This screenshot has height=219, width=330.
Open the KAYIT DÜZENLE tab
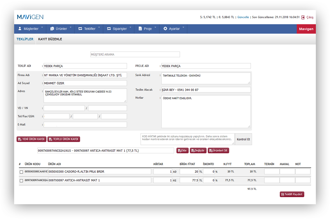pos(50,39)
